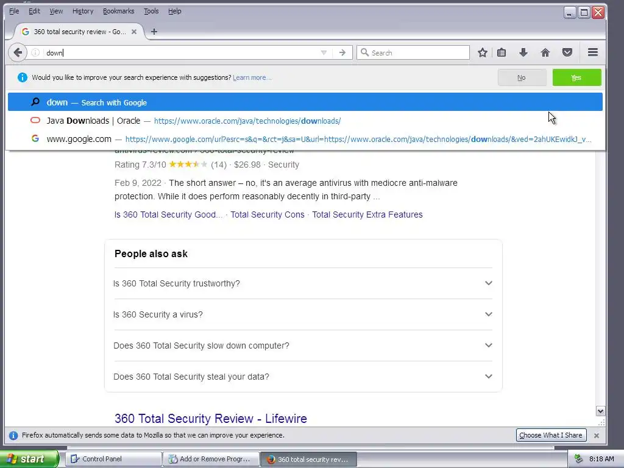Expand 'Is 360 Total Security trustworthy?'

(x=303, y=283)
